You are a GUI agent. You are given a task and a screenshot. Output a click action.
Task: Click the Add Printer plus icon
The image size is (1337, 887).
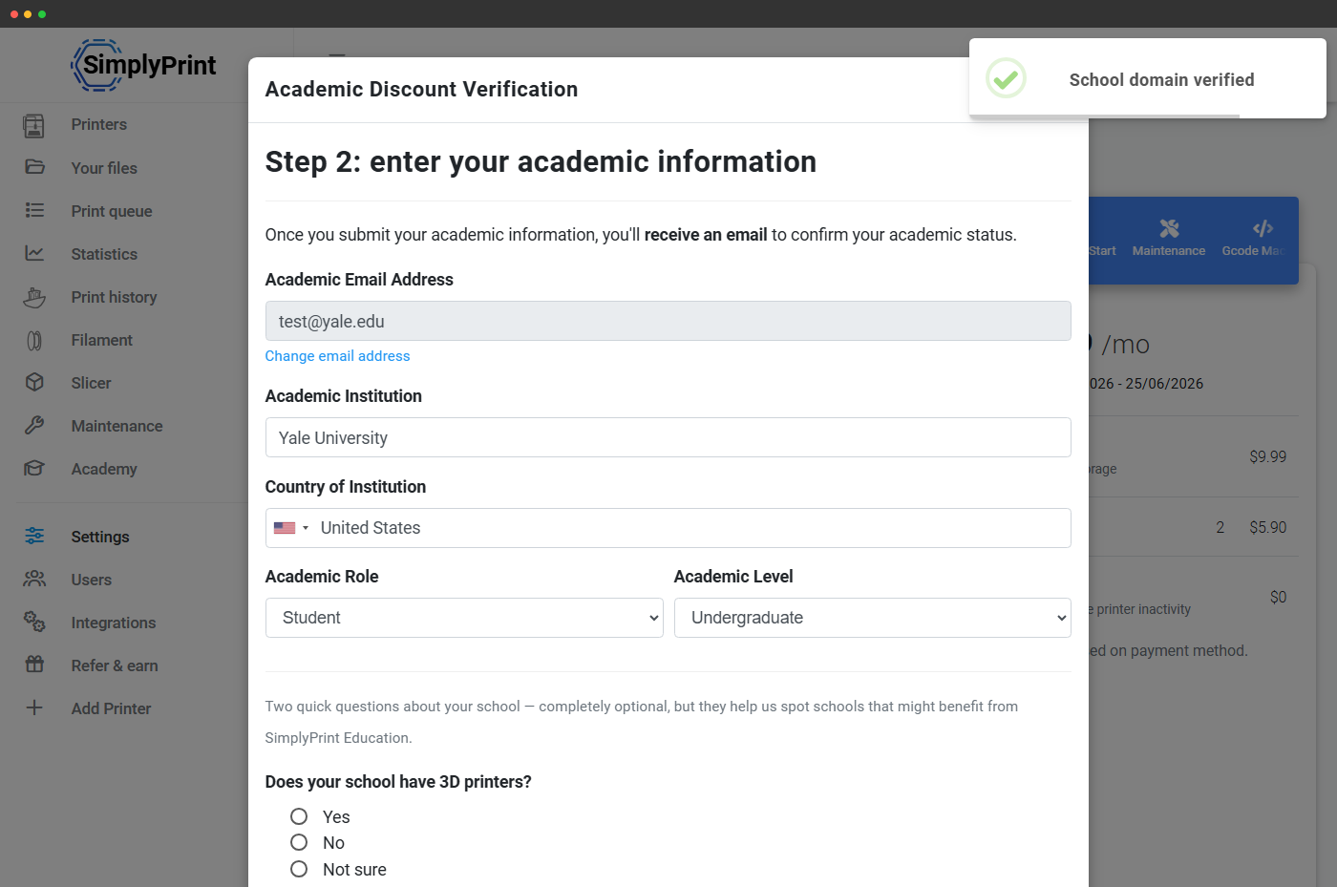click(x=34, y=707)
